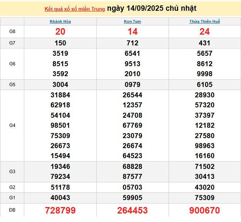
Task: Select G6 number 5657
Action: [205, 53]
